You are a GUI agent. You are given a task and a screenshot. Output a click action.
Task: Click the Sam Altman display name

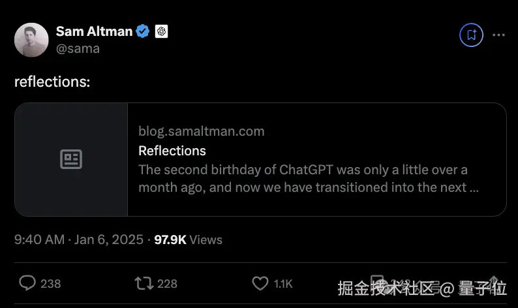click(94, 31)
